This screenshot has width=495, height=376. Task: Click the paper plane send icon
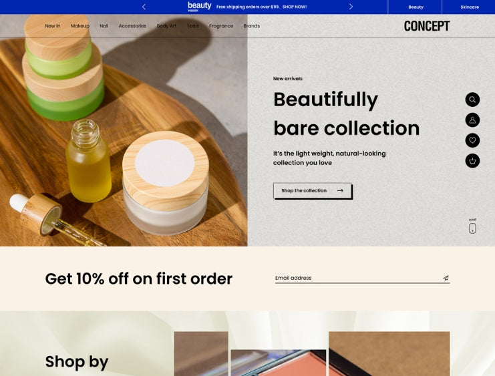click(446, 278)
